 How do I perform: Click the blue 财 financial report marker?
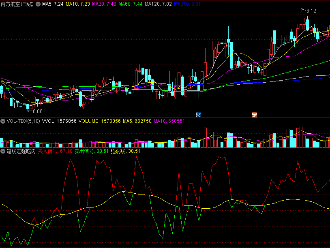pyautogui.click(x=198, y=115)
